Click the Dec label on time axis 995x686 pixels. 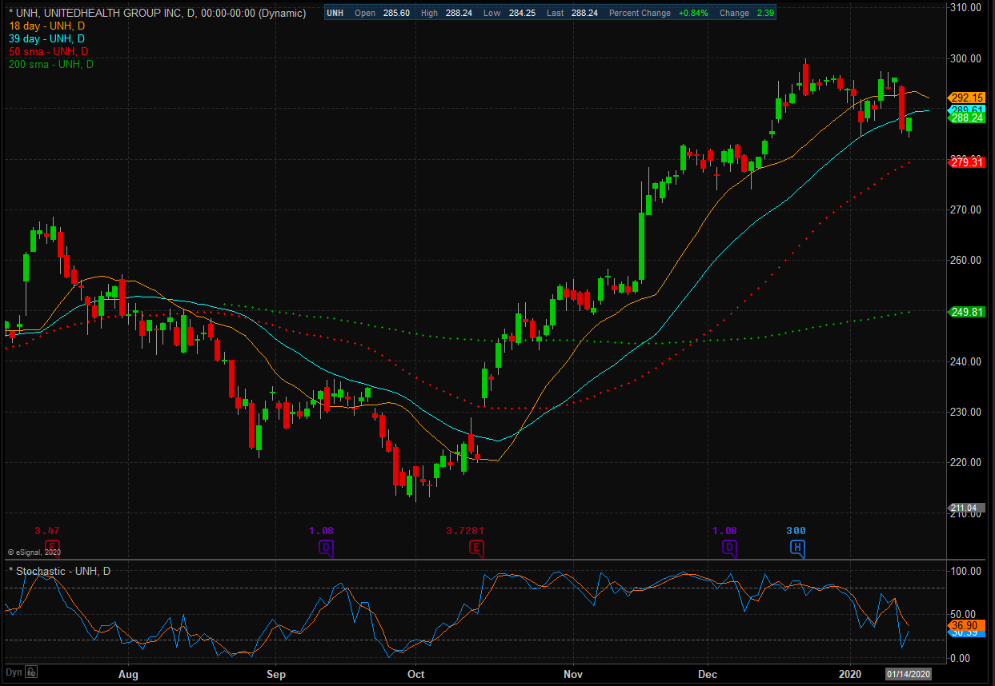pos(708,673)
